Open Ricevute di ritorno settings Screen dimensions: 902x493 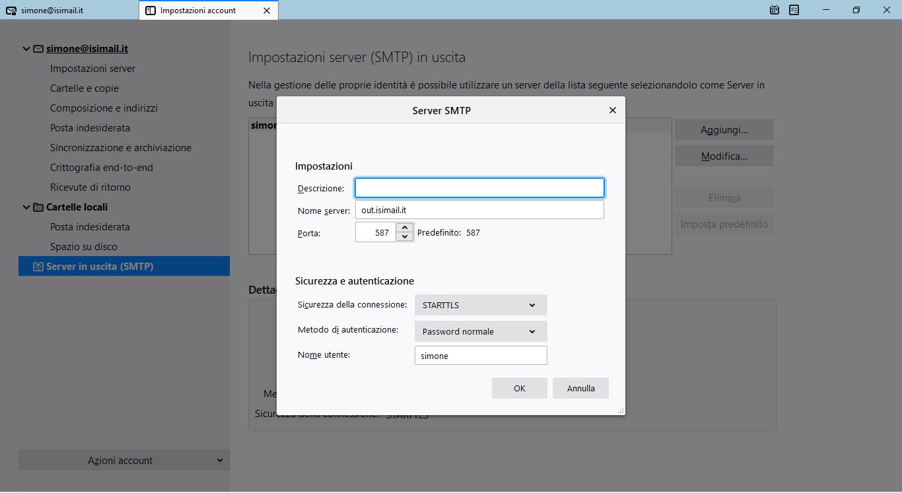[90, 187]
